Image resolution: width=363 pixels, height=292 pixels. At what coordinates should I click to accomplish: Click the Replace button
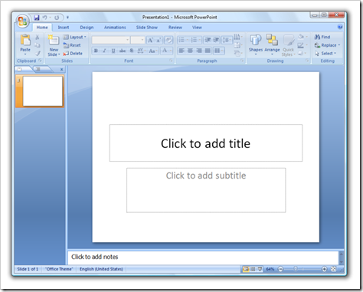click(327, 45)
